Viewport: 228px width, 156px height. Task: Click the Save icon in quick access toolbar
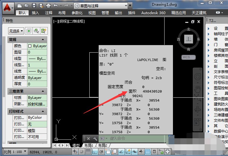coord(34,5)
